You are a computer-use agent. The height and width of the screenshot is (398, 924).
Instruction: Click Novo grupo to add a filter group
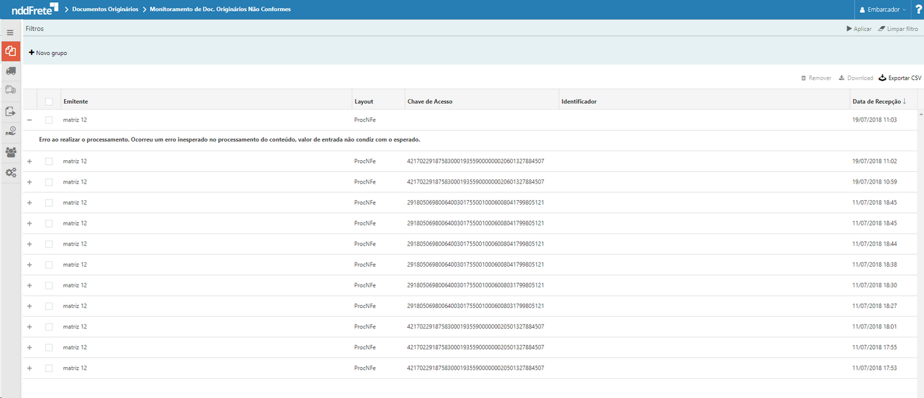pyautogui.click(x=47, y=52)
